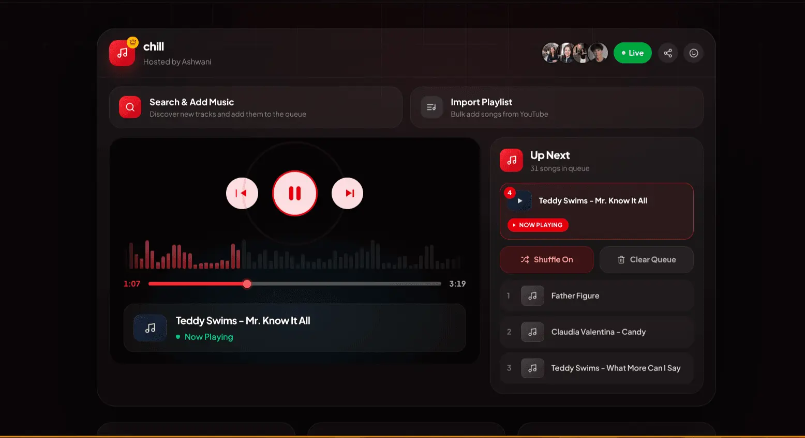Click the 31 songs in queue text
This screenshot has height=438, width=805.
(560, 168)
